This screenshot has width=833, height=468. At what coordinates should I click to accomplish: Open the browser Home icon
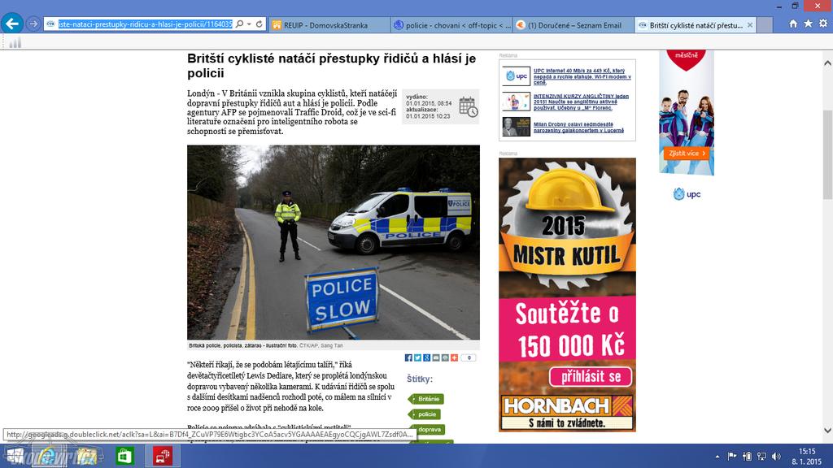pyautogui.click(x=793, y=24)
